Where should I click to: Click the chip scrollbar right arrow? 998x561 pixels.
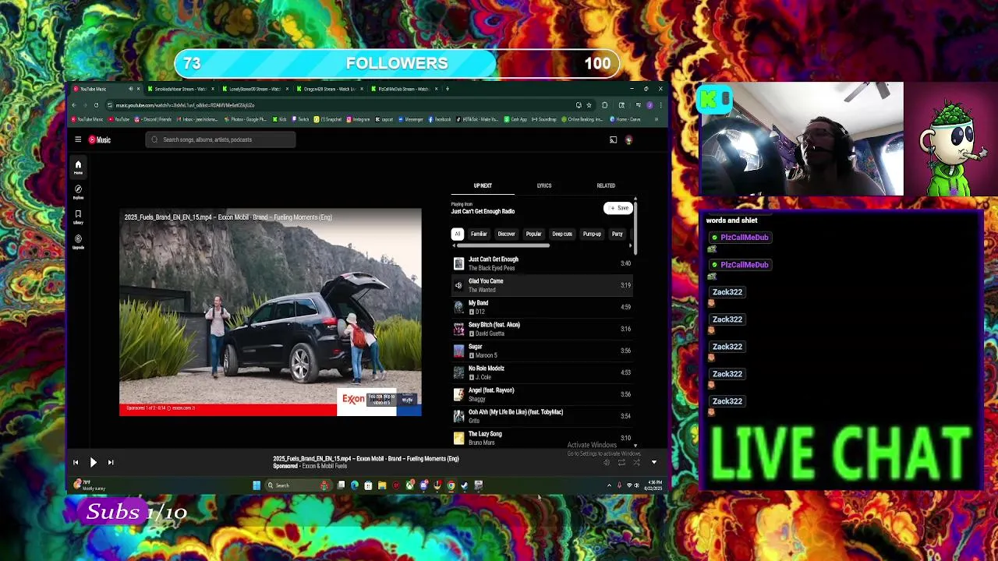tap(629, 245)
